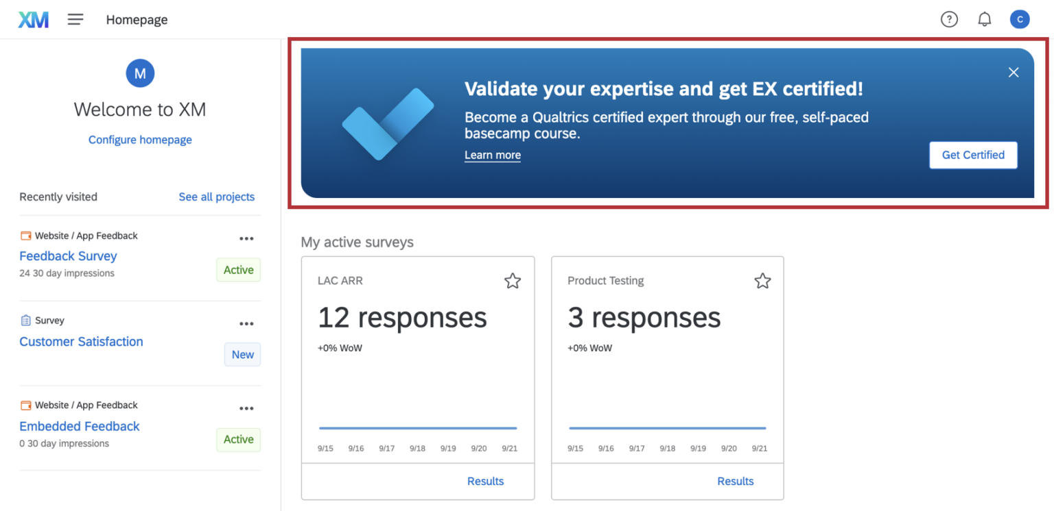Open the hamburger navigation menu
Viewport: 1054px width, 511px height.
(75, 19)
